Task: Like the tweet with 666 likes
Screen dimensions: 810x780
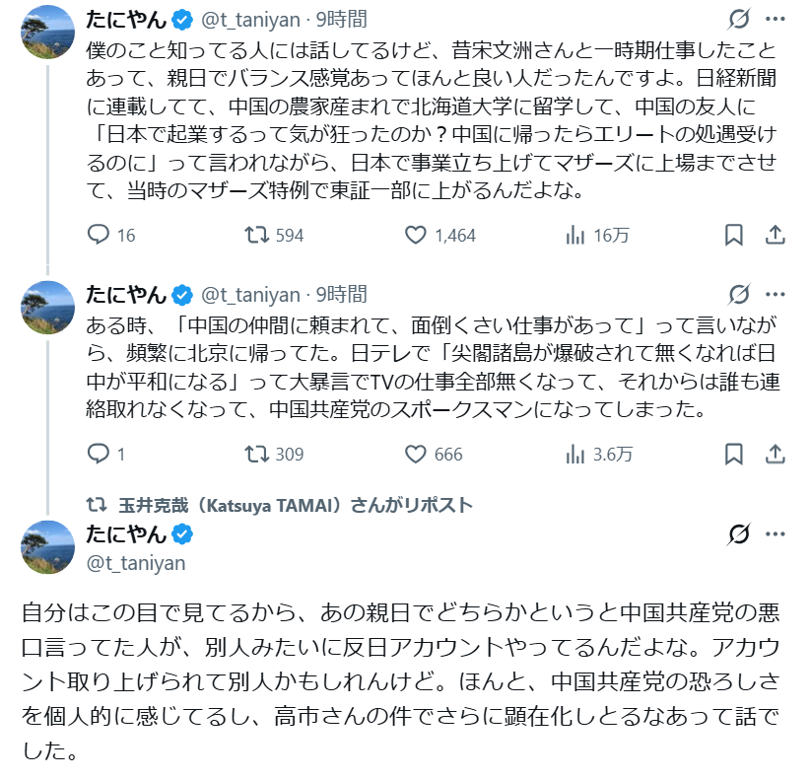Action: click(x=415, y=454)
